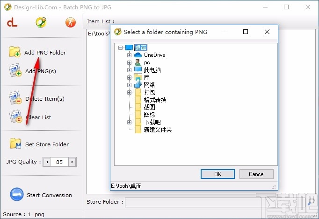The height and width of the screenshot is (219, 319).
Task: Expand the OneDrive tree node
Action: pyautogui.click(x=129, y=55)
